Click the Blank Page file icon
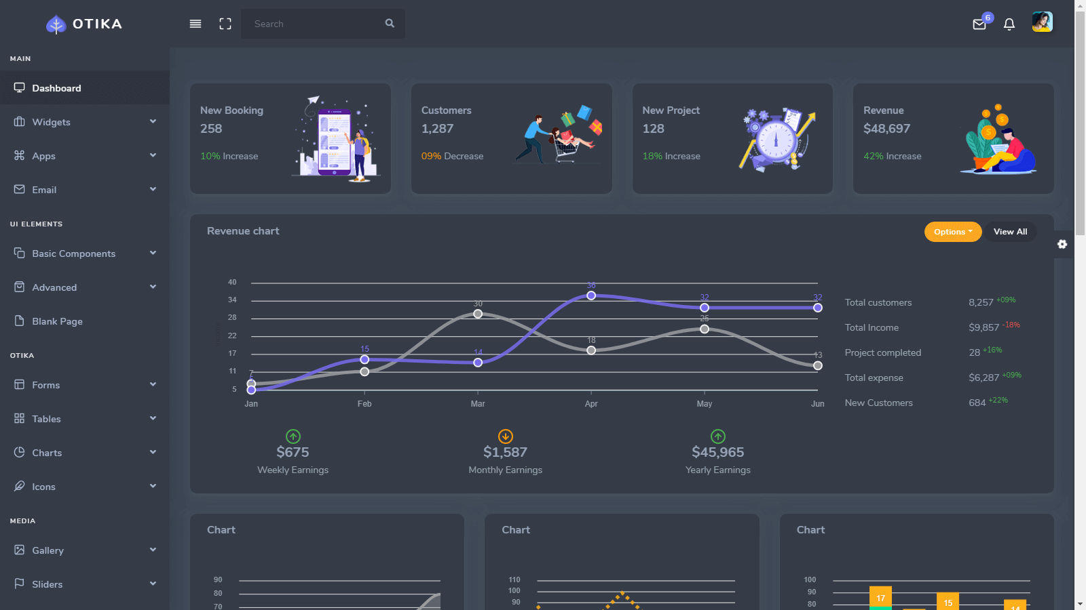 [19, 321]
